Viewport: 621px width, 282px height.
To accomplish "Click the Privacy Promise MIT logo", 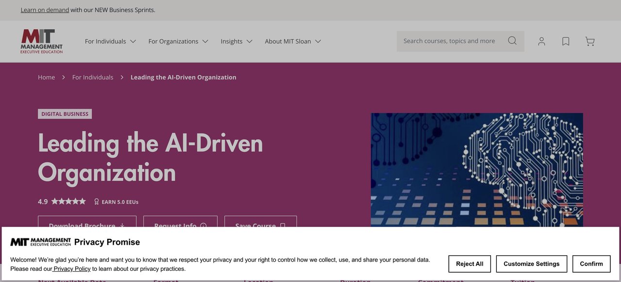I will [x=41, y=242].
